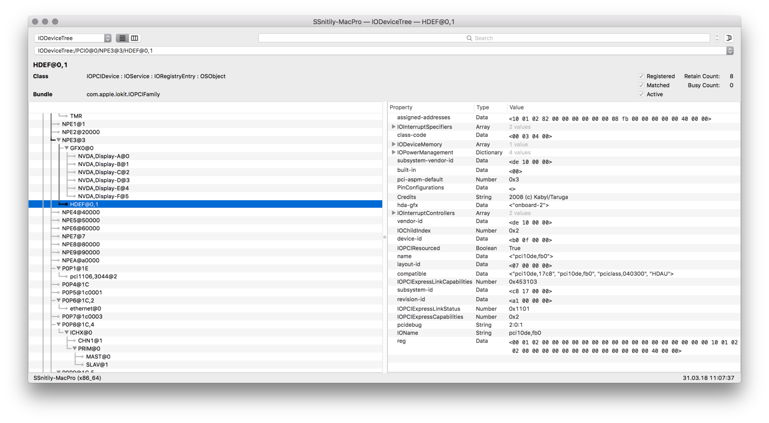
Task: Toggle the Active checkbox
Action: [x=641, y=95]
